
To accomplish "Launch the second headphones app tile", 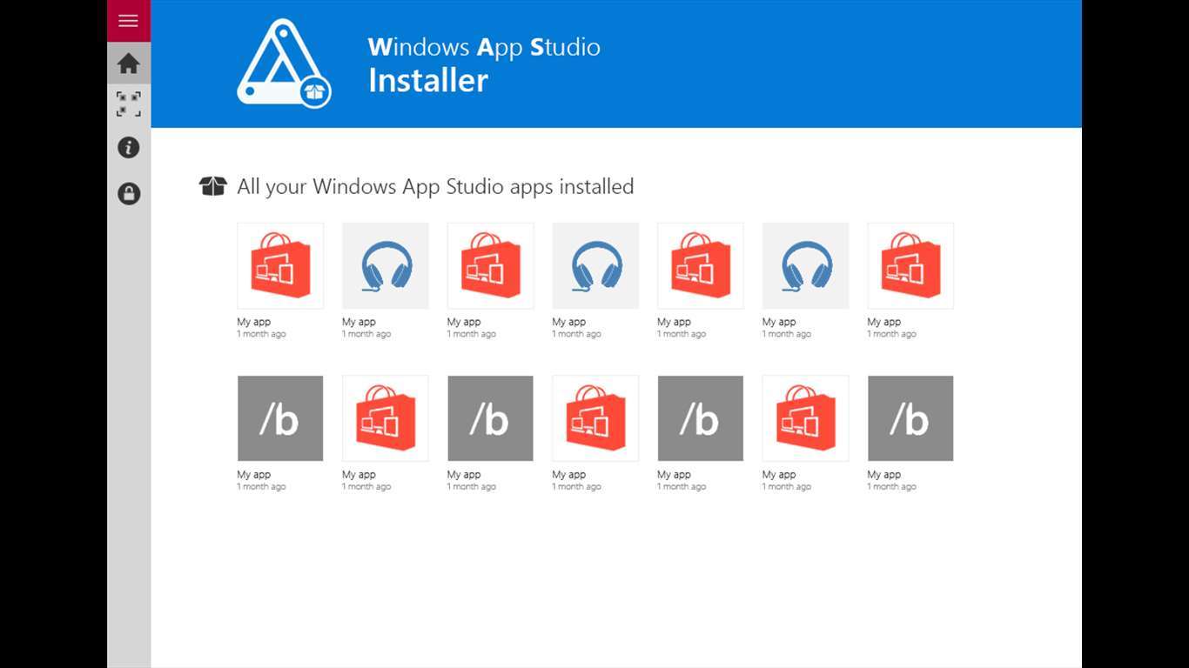I will [x=595, y=265].
